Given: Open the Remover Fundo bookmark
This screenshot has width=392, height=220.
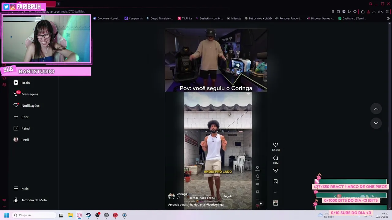Looking at the screenshot, I should click(x=289, y=18).
